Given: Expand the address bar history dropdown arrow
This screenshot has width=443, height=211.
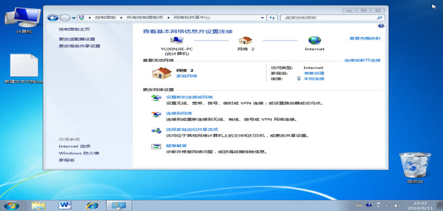Looking at the screenshot, I should coord(263,18).
